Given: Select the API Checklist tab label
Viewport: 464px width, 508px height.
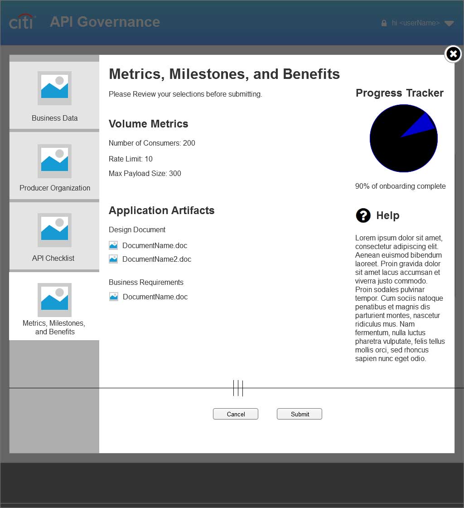Looking at the screenshot, I should 53,258.
